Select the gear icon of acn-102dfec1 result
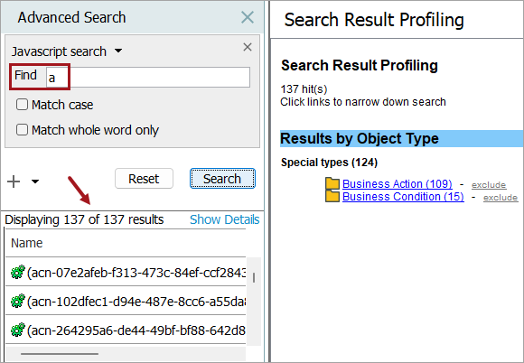Screen dimensions: 524x363 (x=18, y=301)
